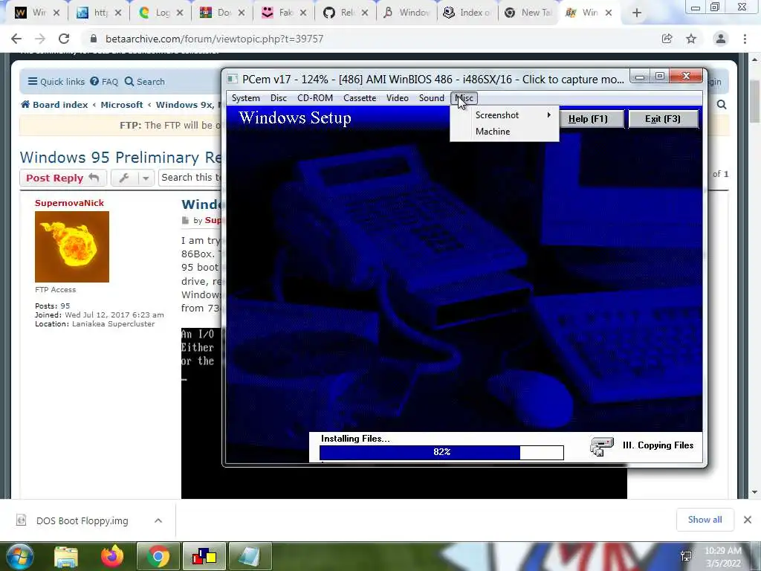Reload the betaarchive page

coord(64,39)
